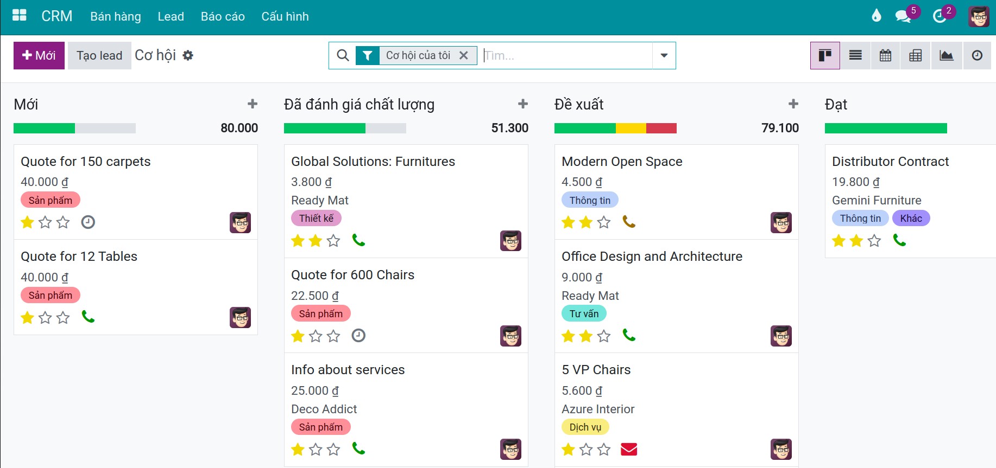Click salesperson avatar on 5 VP Chairs

(781, 449)
